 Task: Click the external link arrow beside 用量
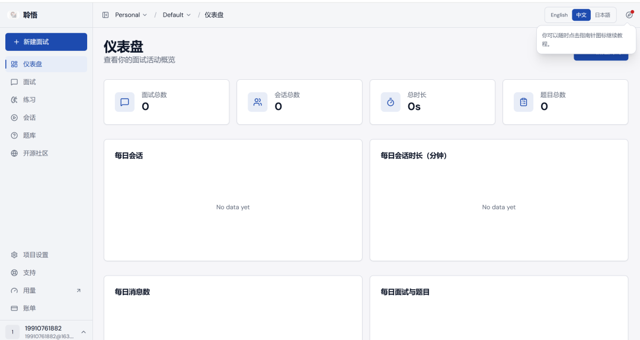point(79,291)
